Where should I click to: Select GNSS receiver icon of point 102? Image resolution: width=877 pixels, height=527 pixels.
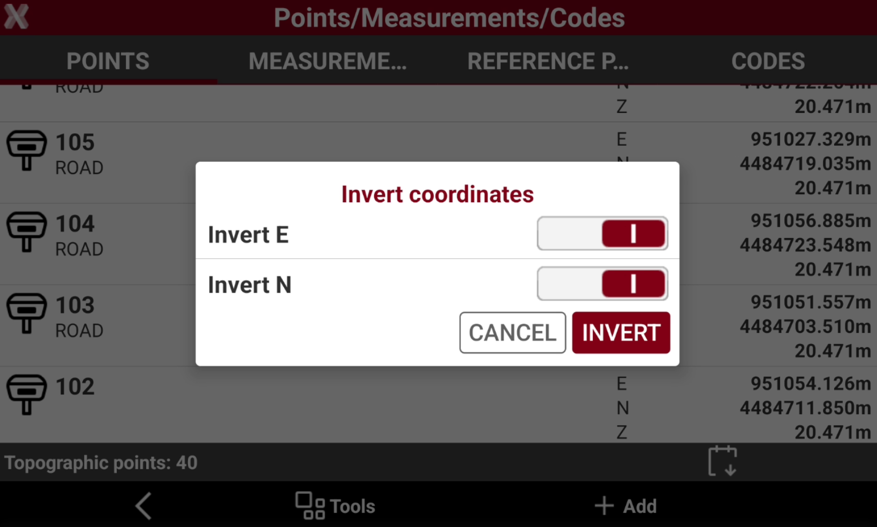click(x=26, y=395)
